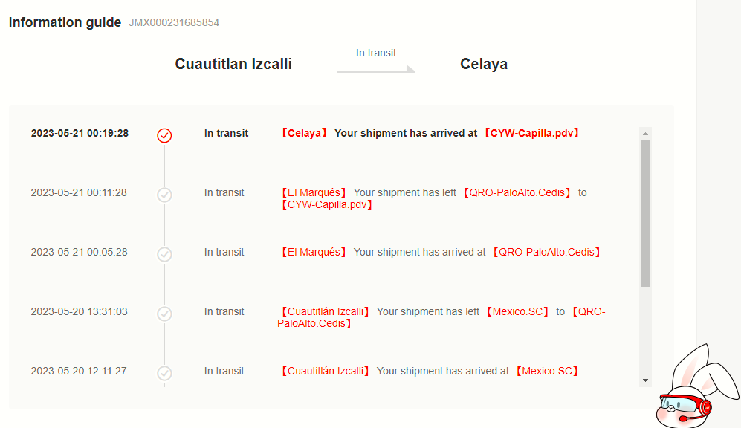Click the red checkmark status icon
The width and height of the screenshot is (741, 428).
[165, 135]
